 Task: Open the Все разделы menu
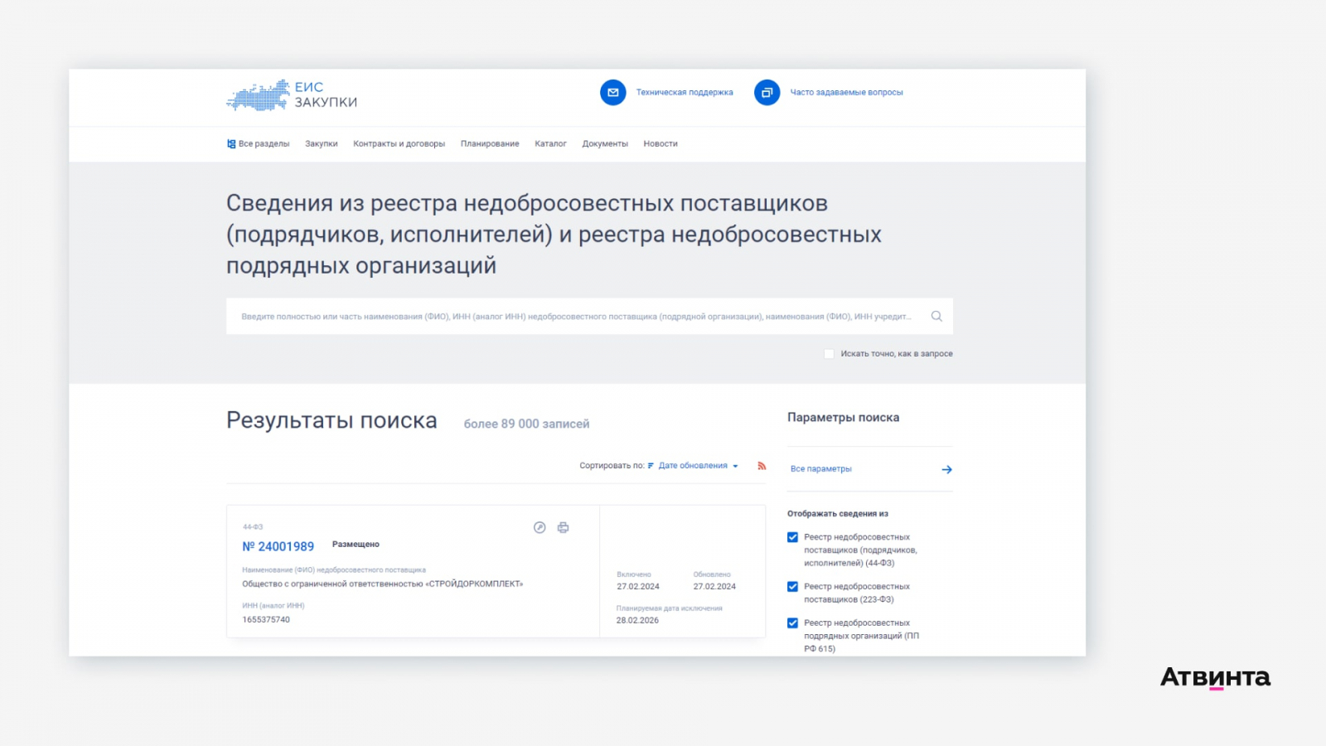click(259, 143)
